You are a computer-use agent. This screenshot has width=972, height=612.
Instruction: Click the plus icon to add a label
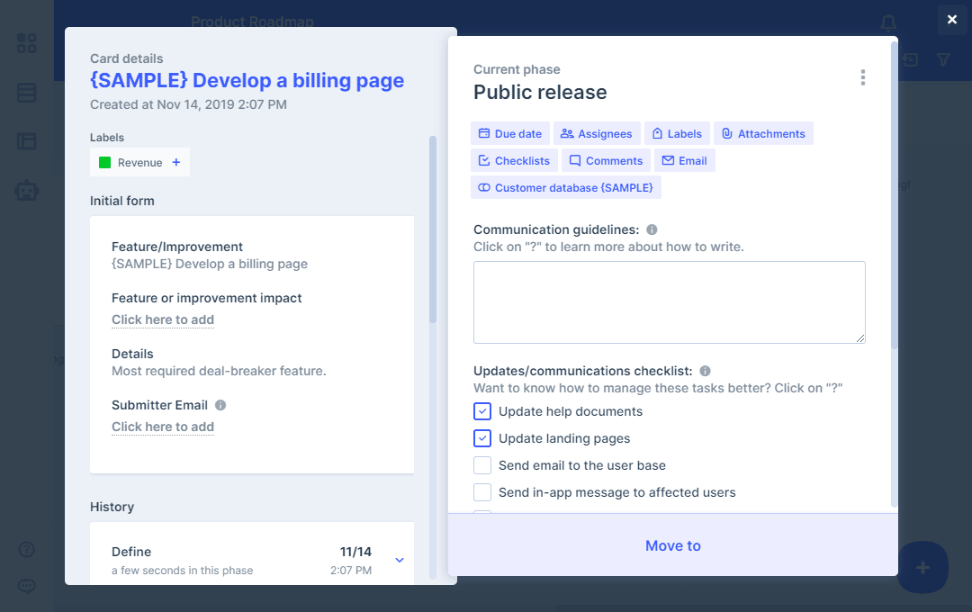176,163
